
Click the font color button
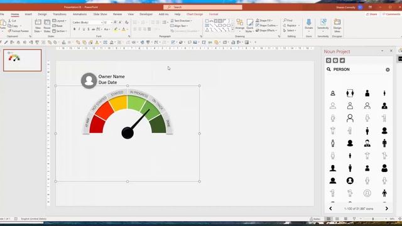124,30
